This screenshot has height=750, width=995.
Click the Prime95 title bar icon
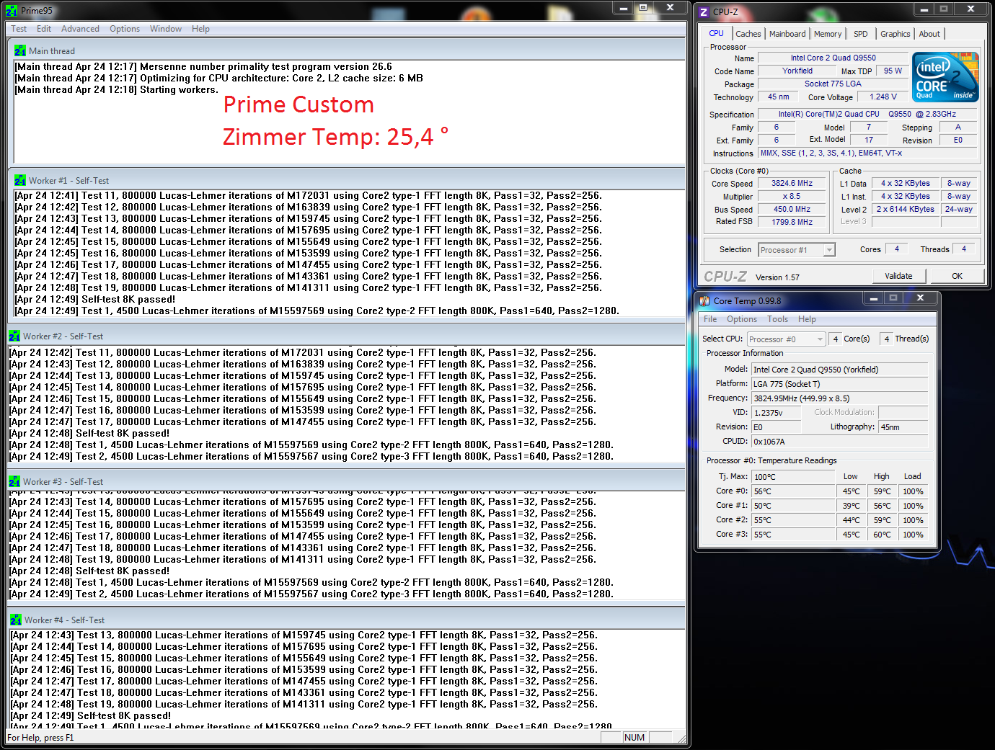[x=12, y=11]
